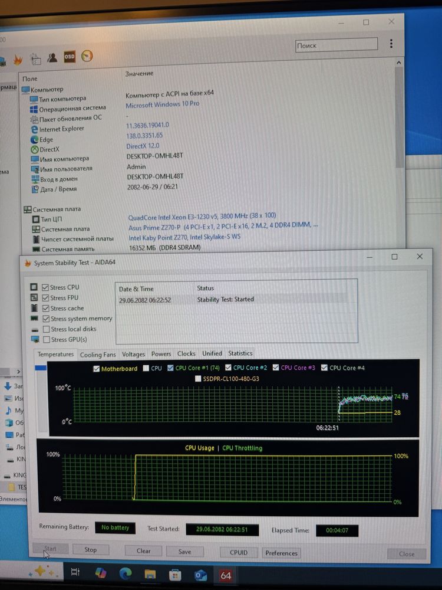Viewport: 442px width, 590px height.
Task: Switch to AIDA64 taskbar icon
Action: 226,575
